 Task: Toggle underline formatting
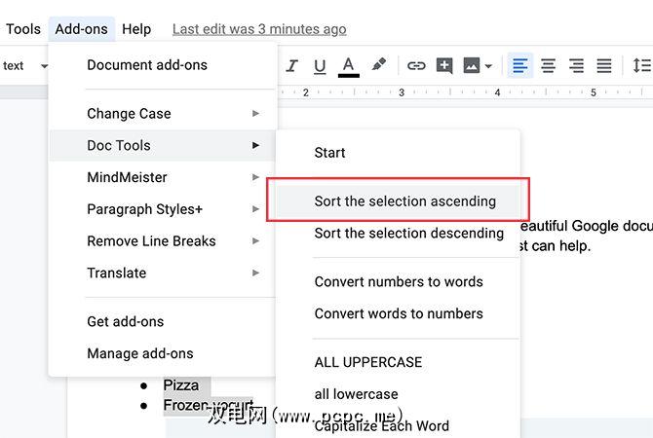click(x=320, y=66)
